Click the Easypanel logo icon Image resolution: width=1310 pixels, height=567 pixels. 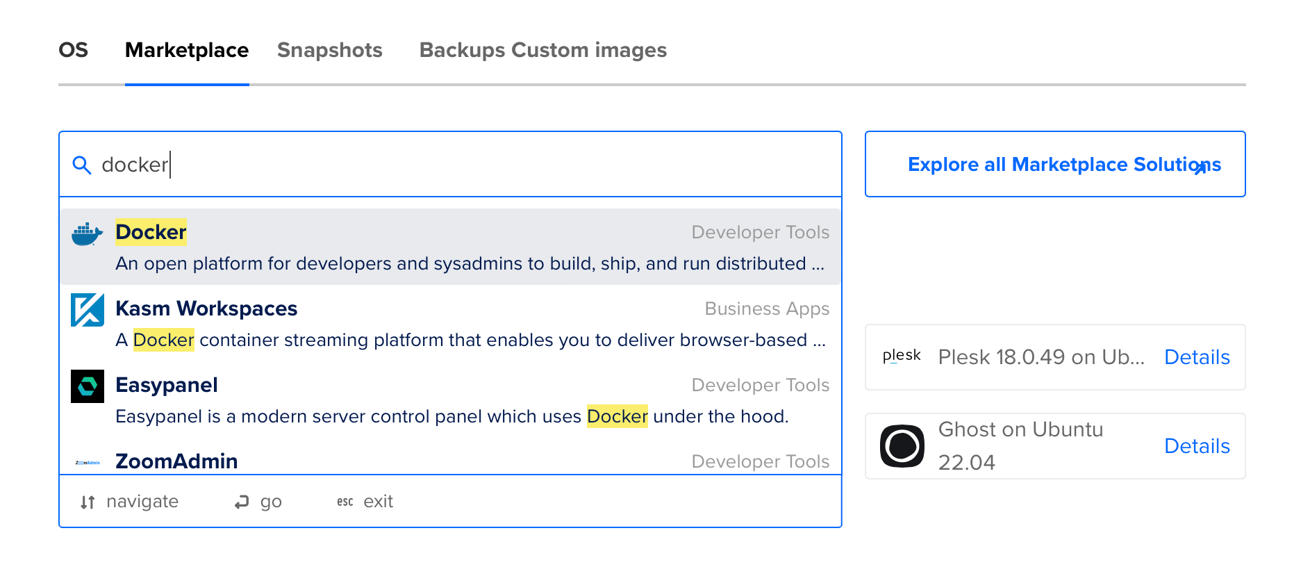[x=88, y=386]
